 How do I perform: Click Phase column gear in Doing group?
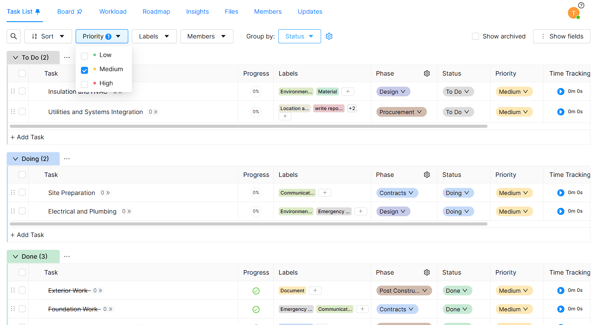point(427,175)
